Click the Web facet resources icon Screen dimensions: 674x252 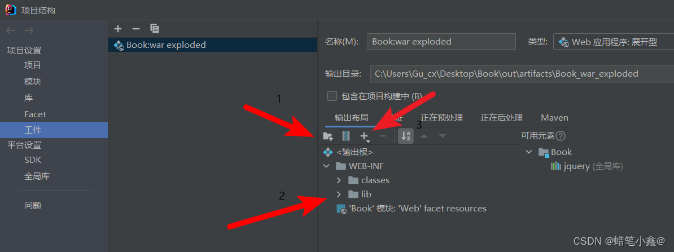click(x=342, y=209)
